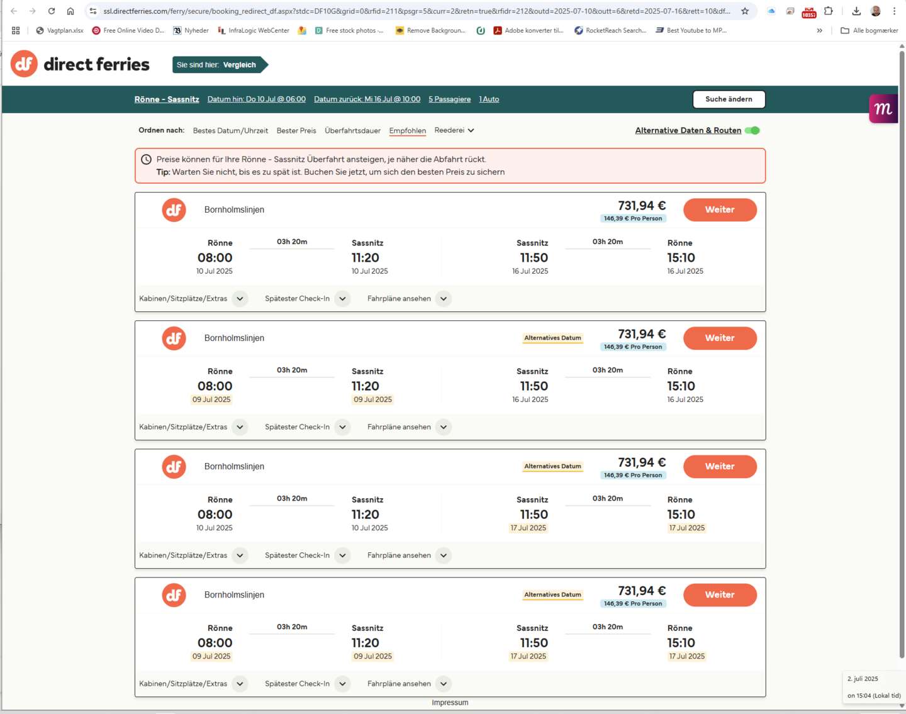Screen dimensions: 906x714
Task: Expand Fahrpläne ansehen in third result
Action: [x=444, y=555]
